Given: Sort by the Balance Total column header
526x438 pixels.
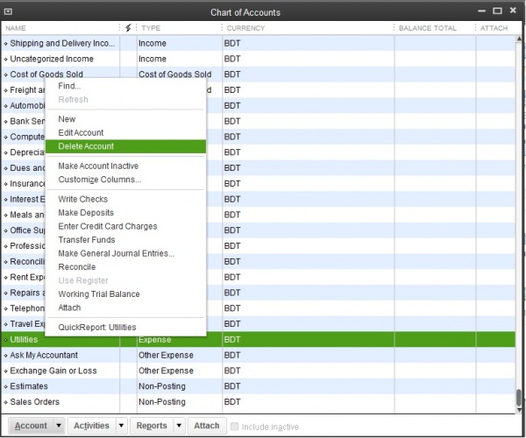Looking at the screenshot, I should (x=427, y=28).
